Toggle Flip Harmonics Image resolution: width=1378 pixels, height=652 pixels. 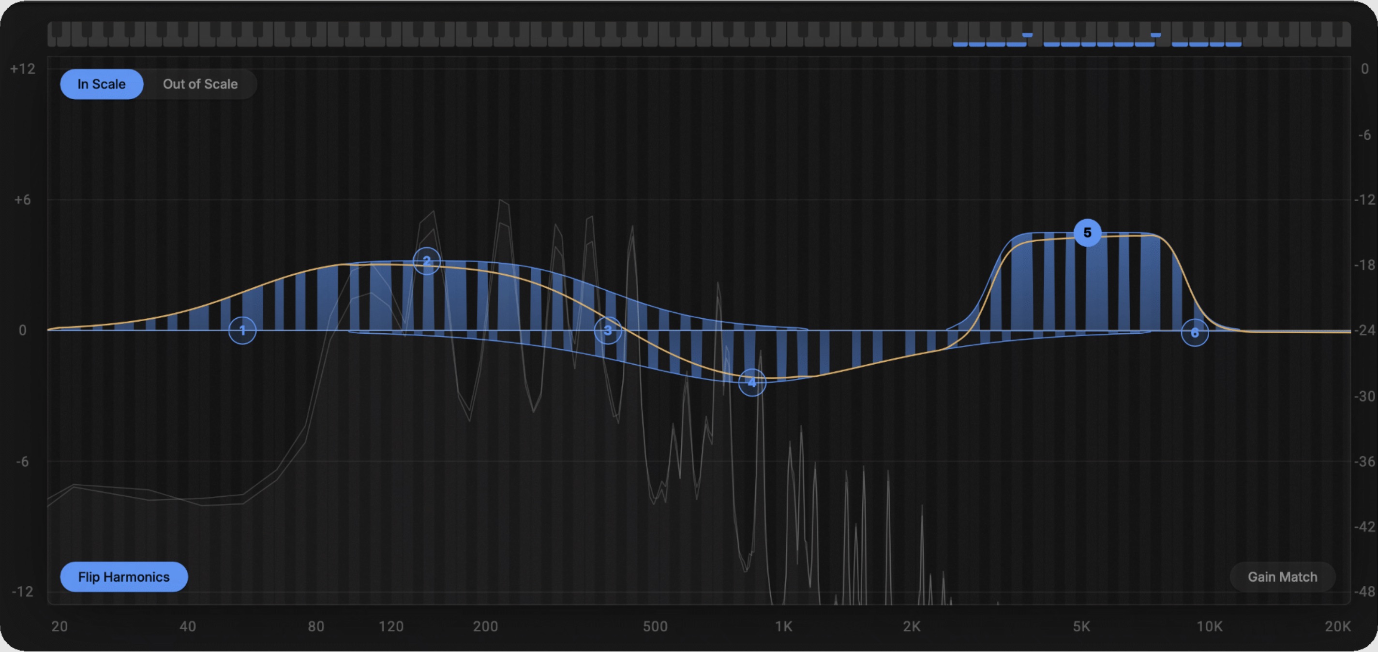tap(123, 577)
